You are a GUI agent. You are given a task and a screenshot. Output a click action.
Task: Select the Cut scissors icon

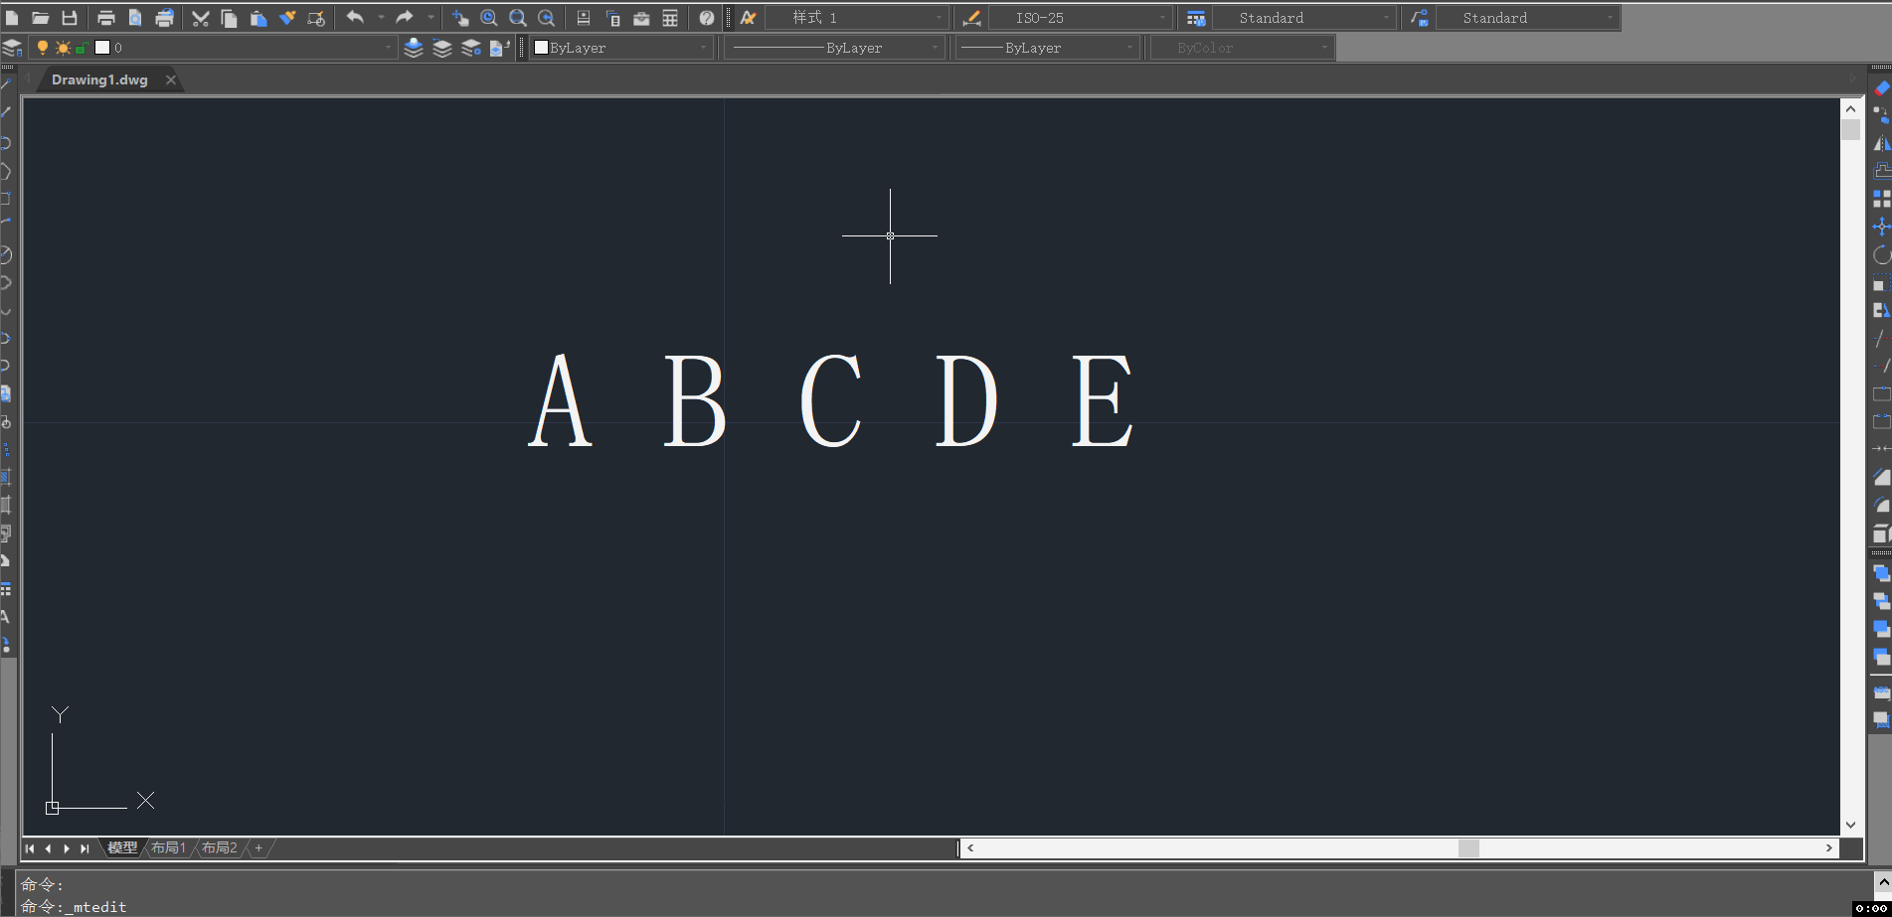200,18
